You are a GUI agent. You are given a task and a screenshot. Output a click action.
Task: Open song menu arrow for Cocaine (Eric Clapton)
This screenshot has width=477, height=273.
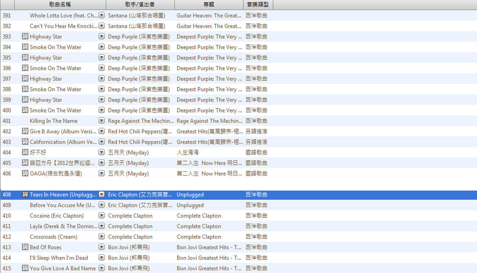[102, 215]
